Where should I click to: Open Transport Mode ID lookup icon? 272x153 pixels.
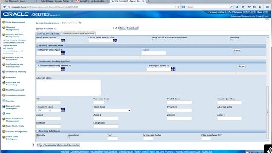tap(173, 69)
